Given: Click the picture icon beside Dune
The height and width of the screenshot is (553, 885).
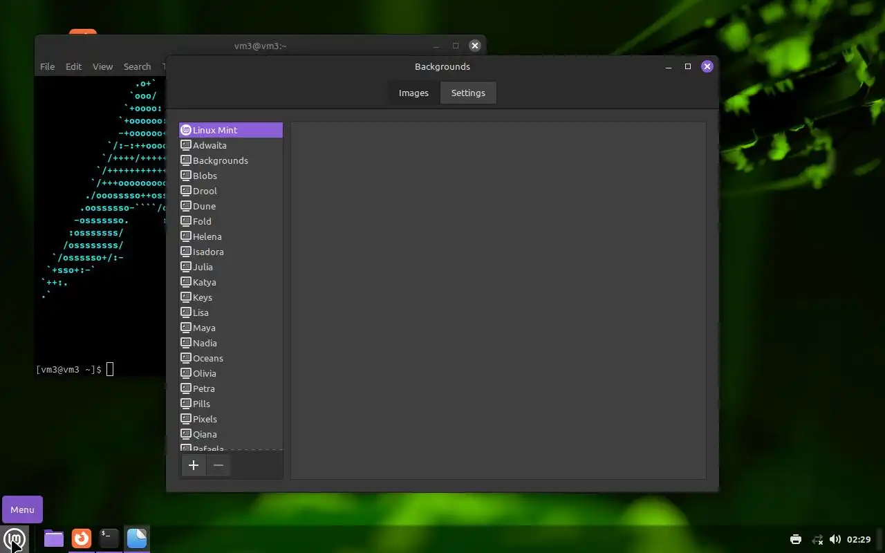Looking at the screenshot, I should point(185,206).
